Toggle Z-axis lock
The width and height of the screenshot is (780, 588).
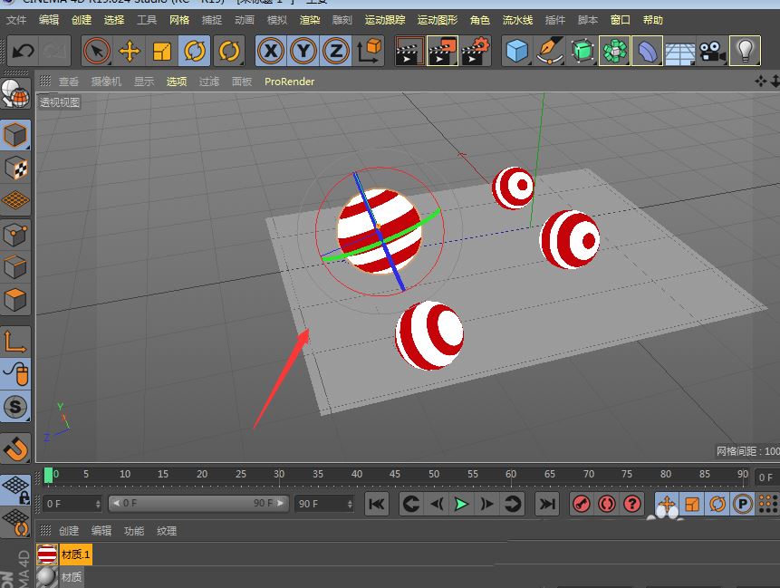336,52
